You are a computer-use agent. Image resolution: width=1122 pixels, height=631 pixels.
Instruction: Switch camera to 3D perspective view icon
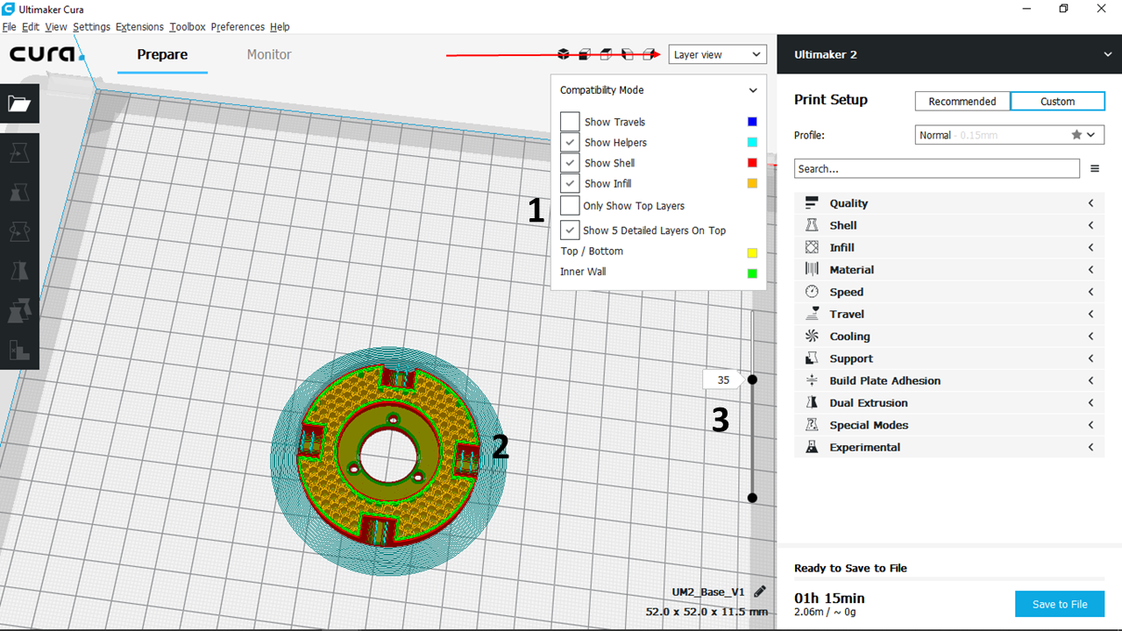point(564,54)
